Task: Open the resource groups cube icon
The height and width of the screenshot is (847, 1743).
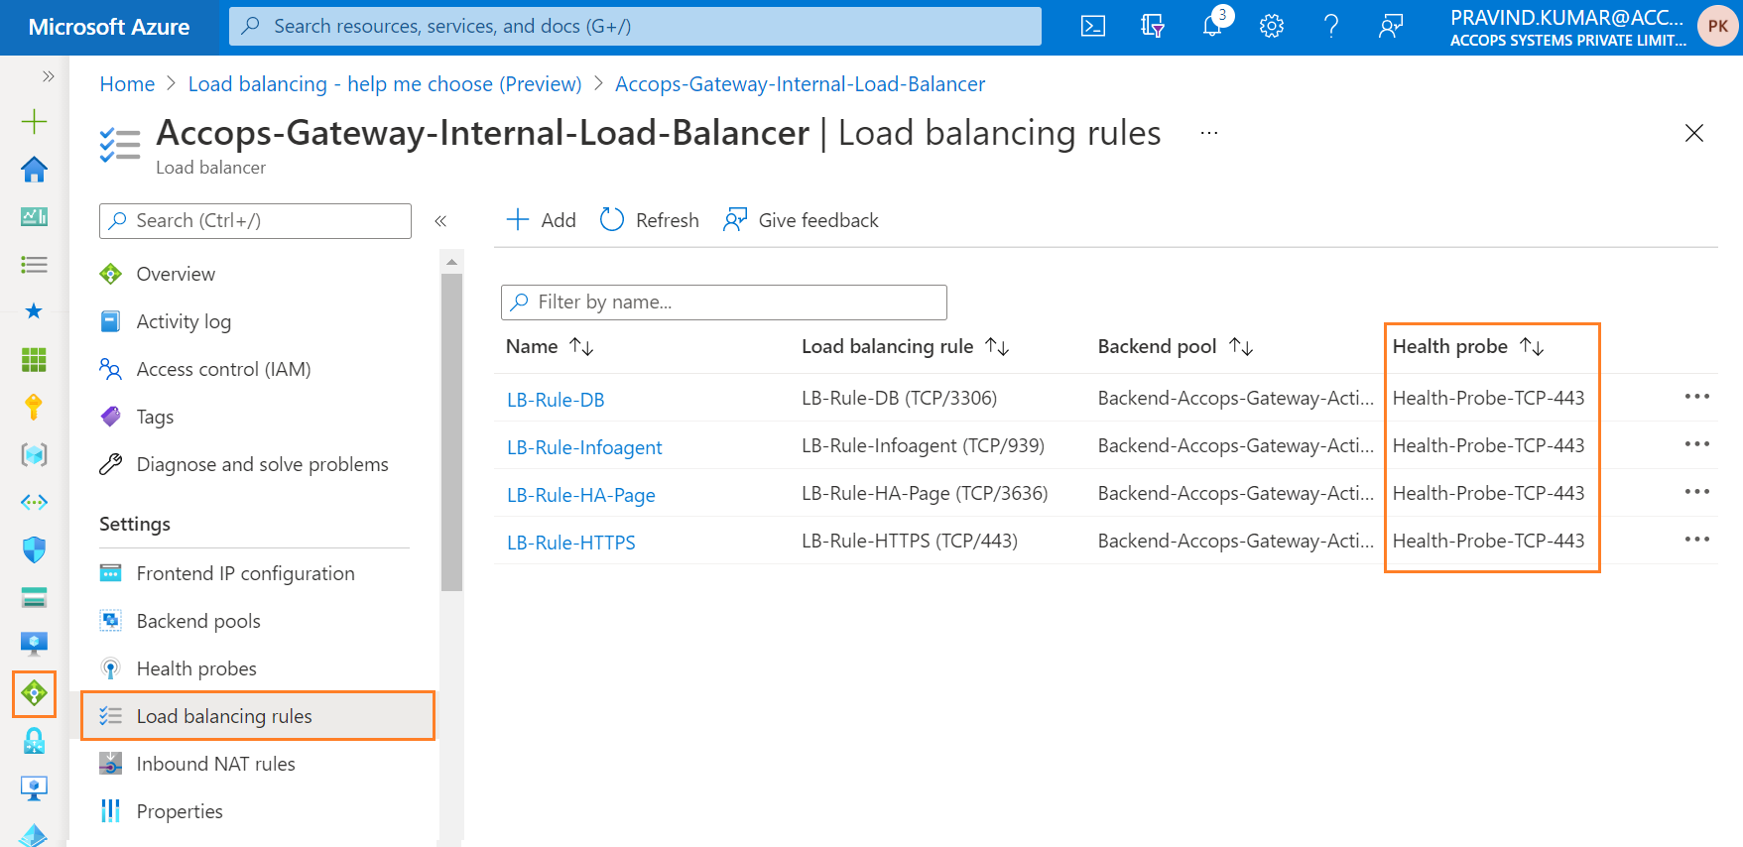Action: point(34,454)
